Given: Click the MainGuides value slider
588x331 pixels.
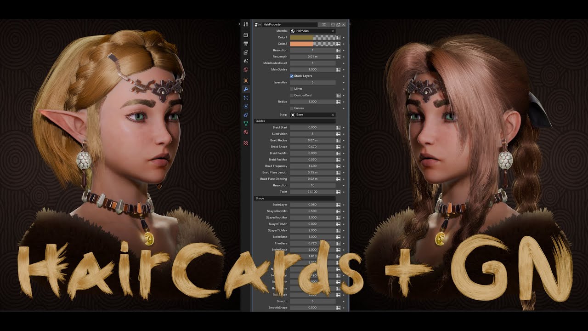Looking at the screenshot, I should [x=313, y=69].
